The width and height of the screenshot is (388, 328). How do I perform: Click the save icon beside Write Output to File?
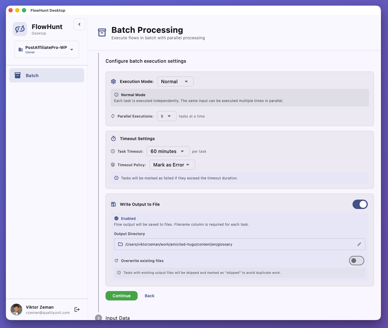coord(113,204)
